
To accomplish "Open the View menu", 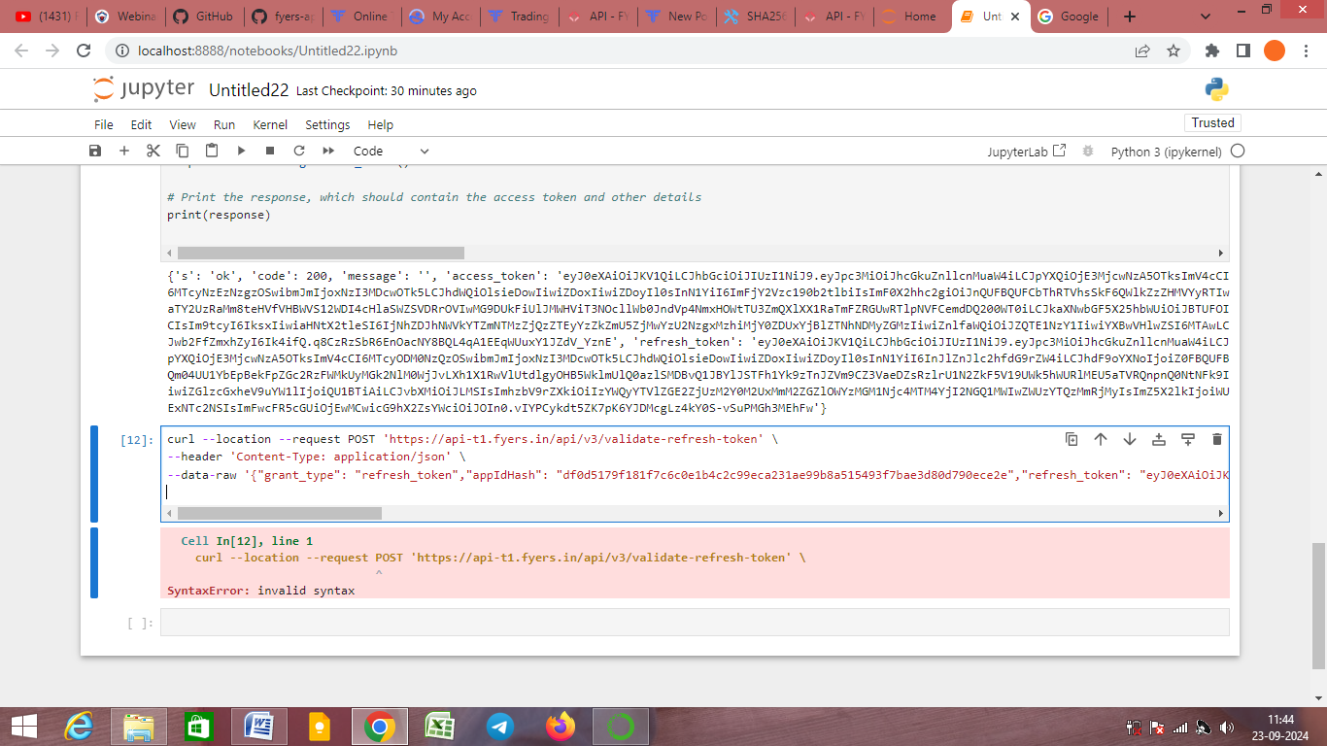I will pos(183,124).
